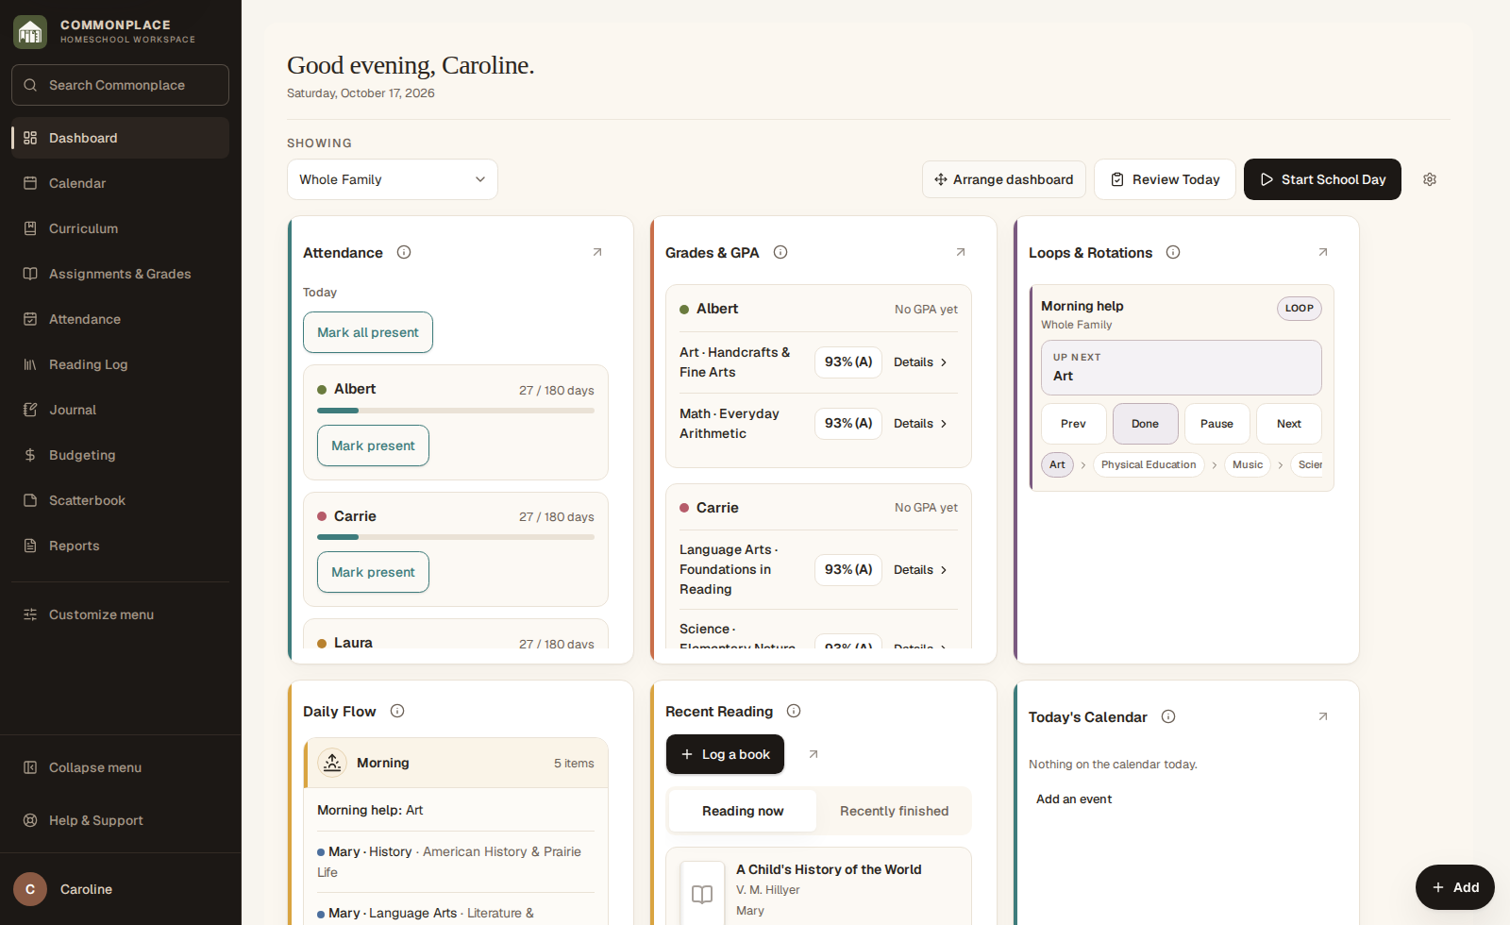Open Assignments & Grades in sidebar
The width and height of the screenshot is (1510, 925).
[x=120, y=274]
